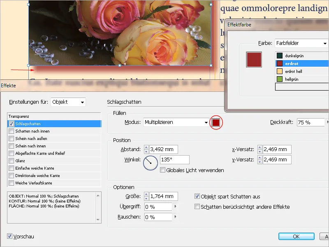Click the Deckkraft 75 % field
This screenshot has height=247, width=329.
311,122
